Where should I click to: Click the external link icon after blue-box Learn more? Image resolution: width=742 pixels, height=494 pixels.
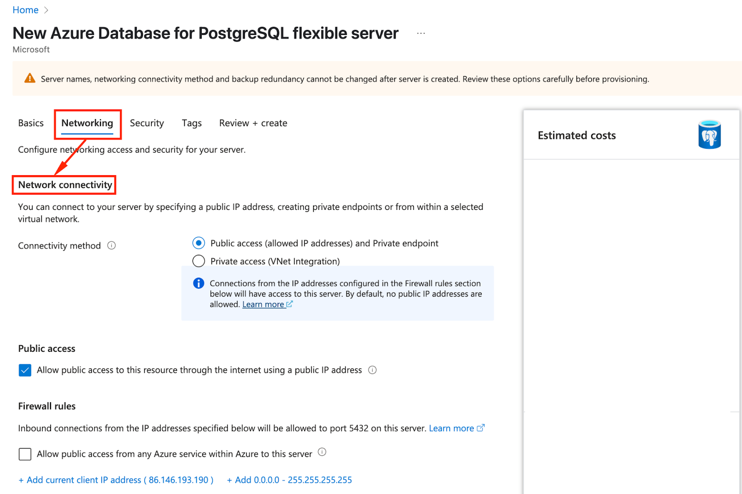coord(289,304)
